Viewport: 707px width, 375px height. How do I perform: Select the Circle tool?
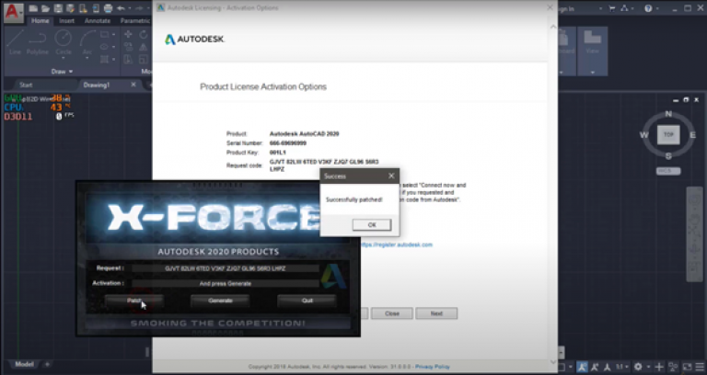[64, 42]
